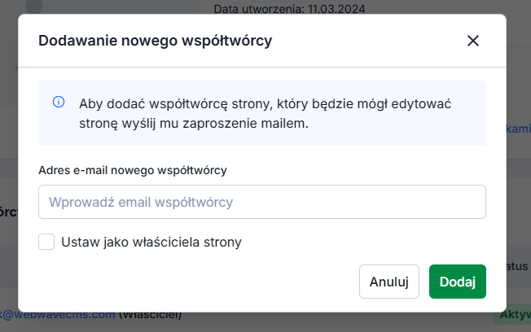531x332 pixels.
Task: Close the new collaborator dialog
Action: pos(473,41)
